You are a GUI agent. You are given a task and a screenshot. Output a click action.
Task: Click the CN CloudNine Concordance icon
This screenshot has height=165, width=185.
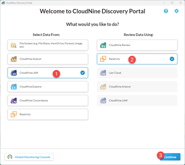[14, 101]
